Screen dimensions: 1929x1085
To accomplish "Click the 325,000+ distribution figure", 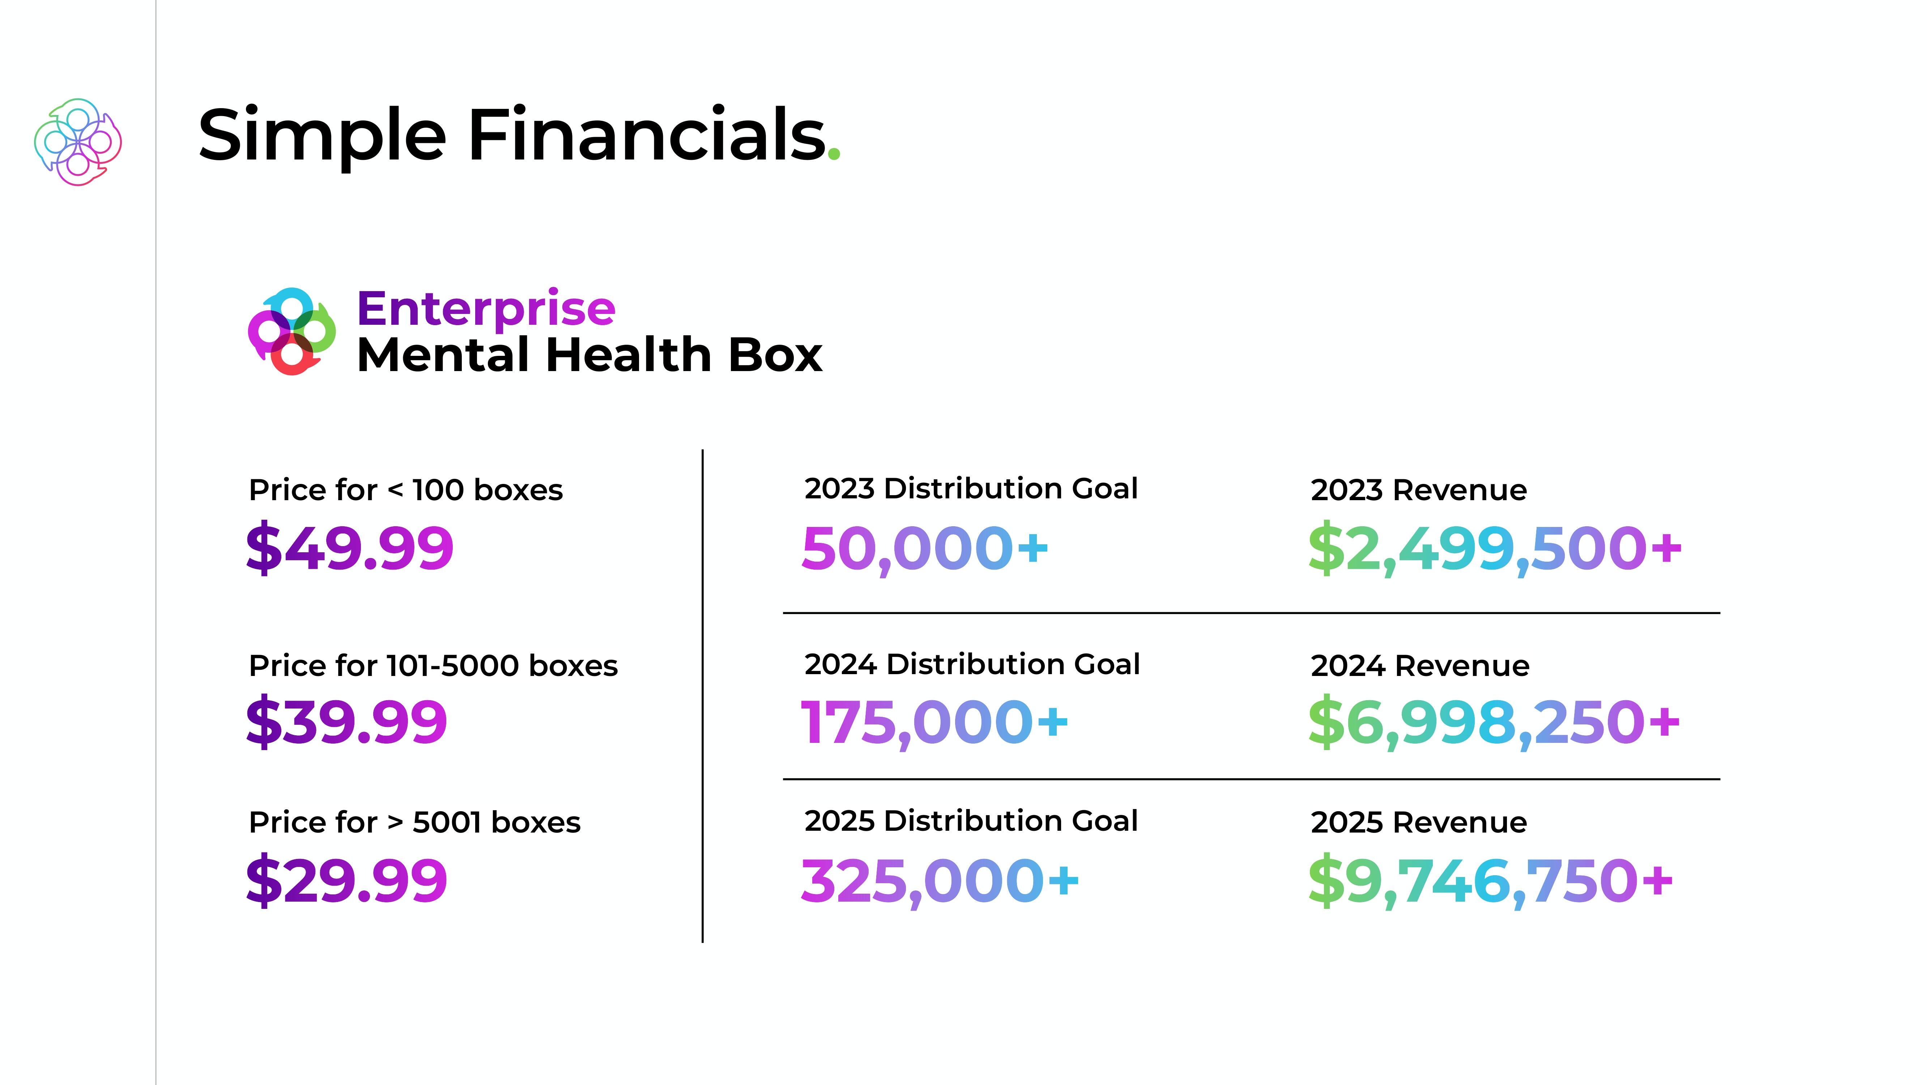I will 940,881.
